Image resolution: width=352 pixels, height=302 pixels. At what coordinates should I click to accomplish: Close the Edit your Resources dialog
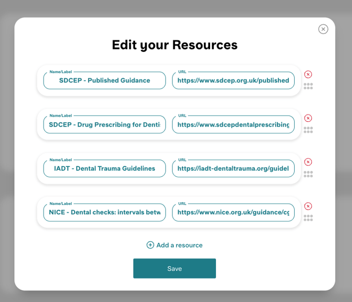323,29
